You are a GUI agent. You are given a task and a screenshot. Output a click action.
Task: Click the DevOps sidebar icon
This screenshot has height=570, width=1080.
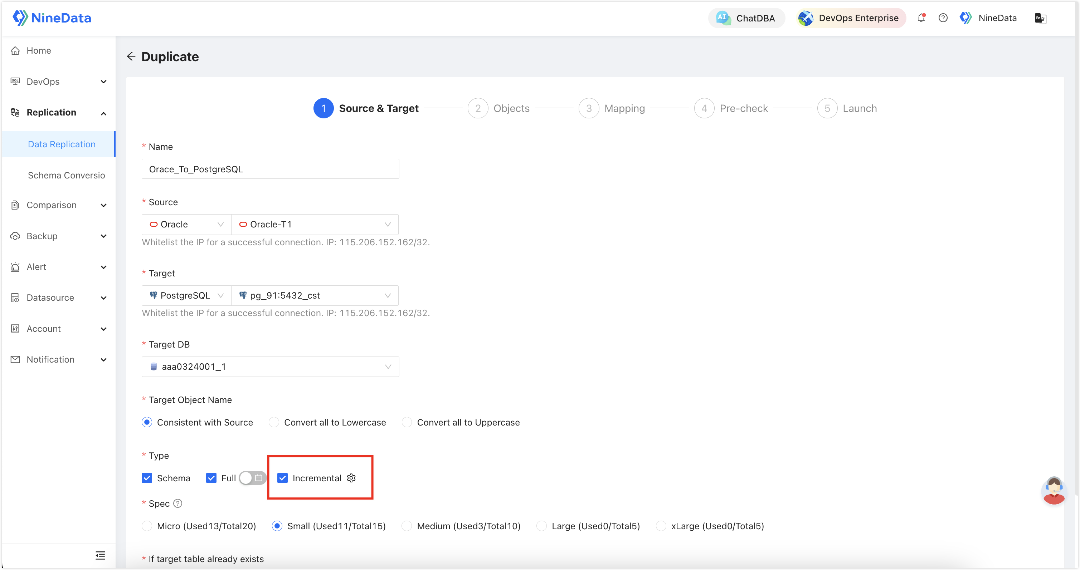tap(15, 81)
